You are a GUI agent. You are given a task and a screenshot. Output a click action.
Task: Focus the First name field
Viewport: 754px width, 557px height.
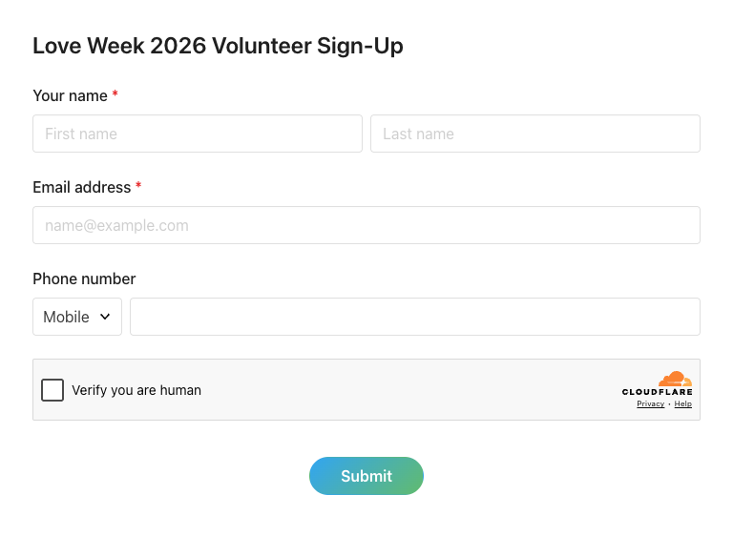198,134
